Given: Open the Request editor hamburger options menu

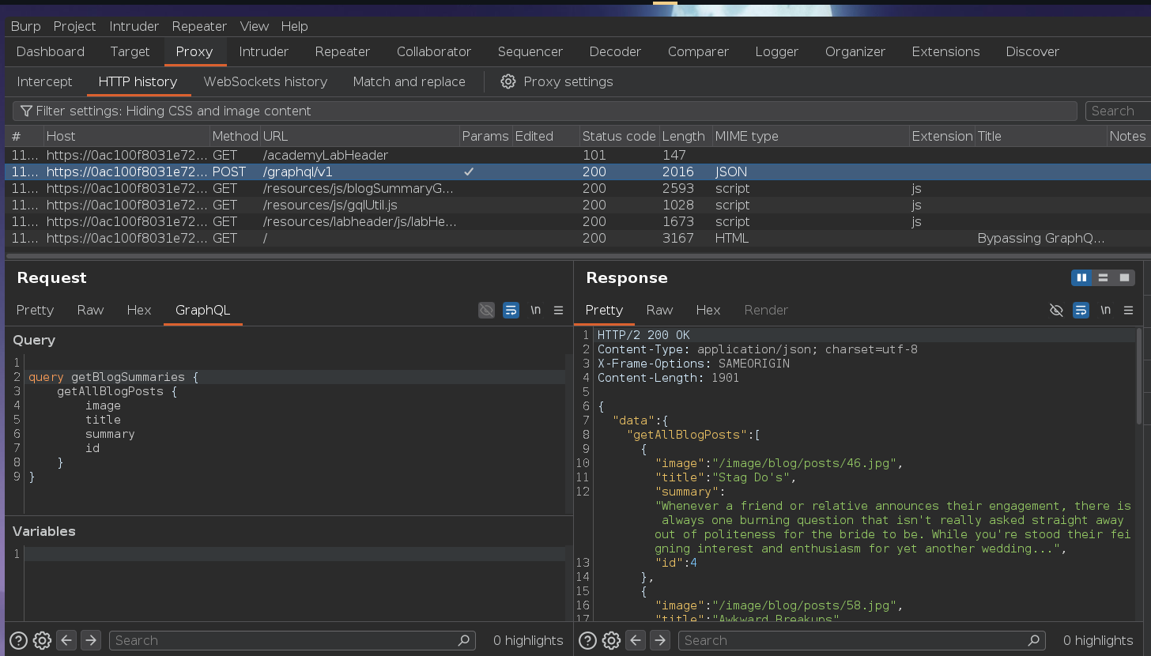Looking at the screenshot, I should [558, 310].
